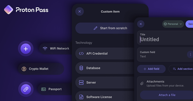The image size is (193, 101).
Task: Choose the Database template
Action: (x=105, y=68)
